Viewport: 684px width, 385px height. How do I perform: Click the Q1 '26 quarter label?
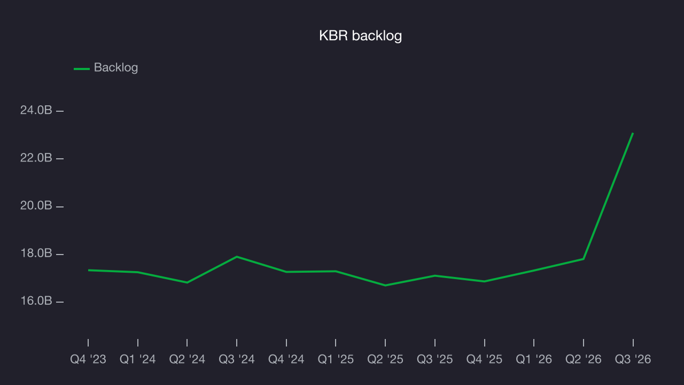(x=534, y=359)
